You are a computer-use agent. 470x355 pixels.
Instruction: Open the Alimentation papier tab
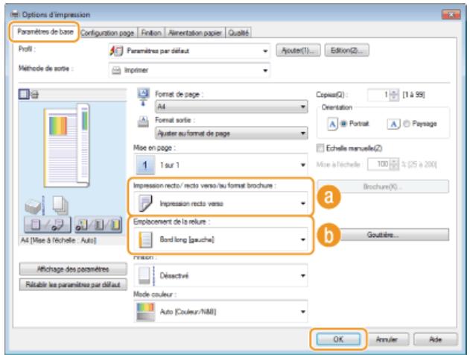[195, 33]
